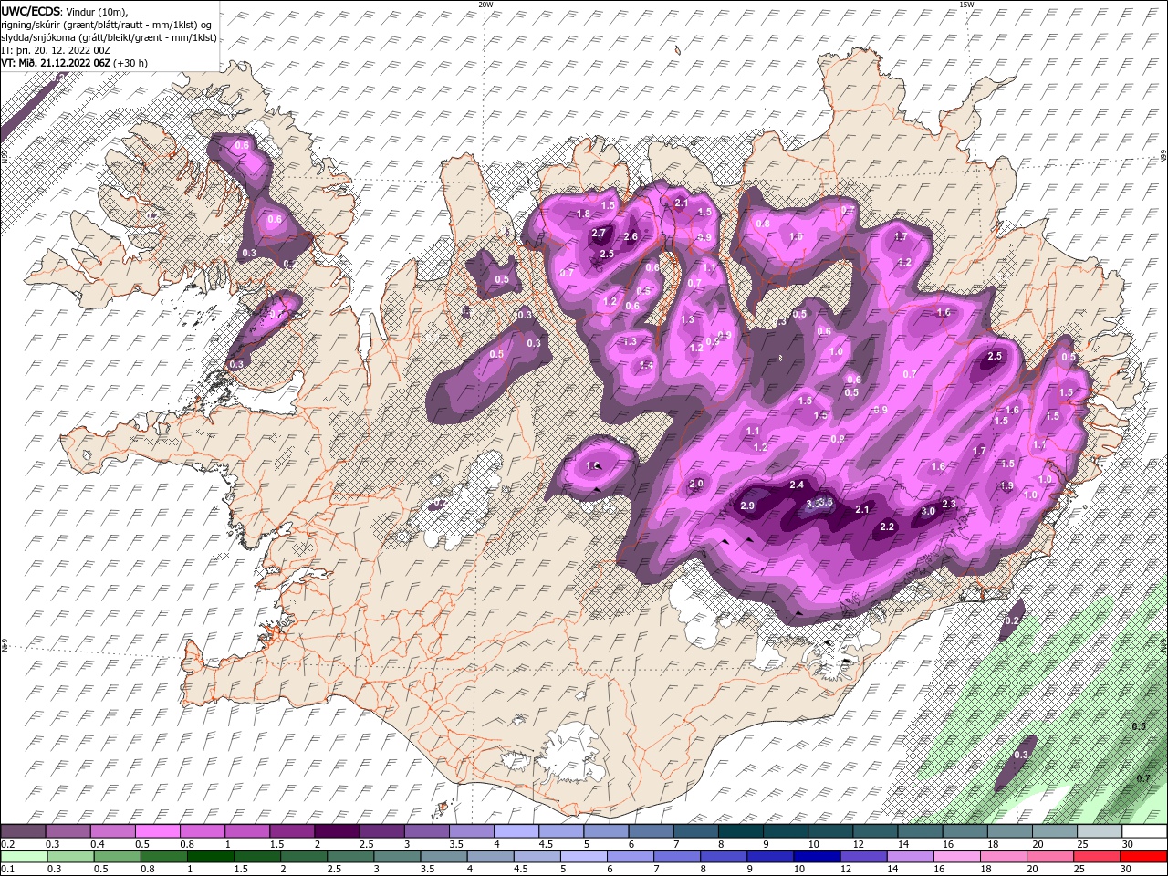Click dark teal snow legend swatch between 8 and 9
Screen dimensions: 1168x876
[x=740, y=831]
